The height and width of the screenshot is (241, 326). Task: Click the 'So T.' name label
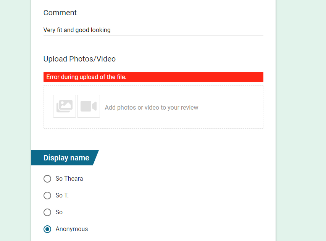click(62, 196)
